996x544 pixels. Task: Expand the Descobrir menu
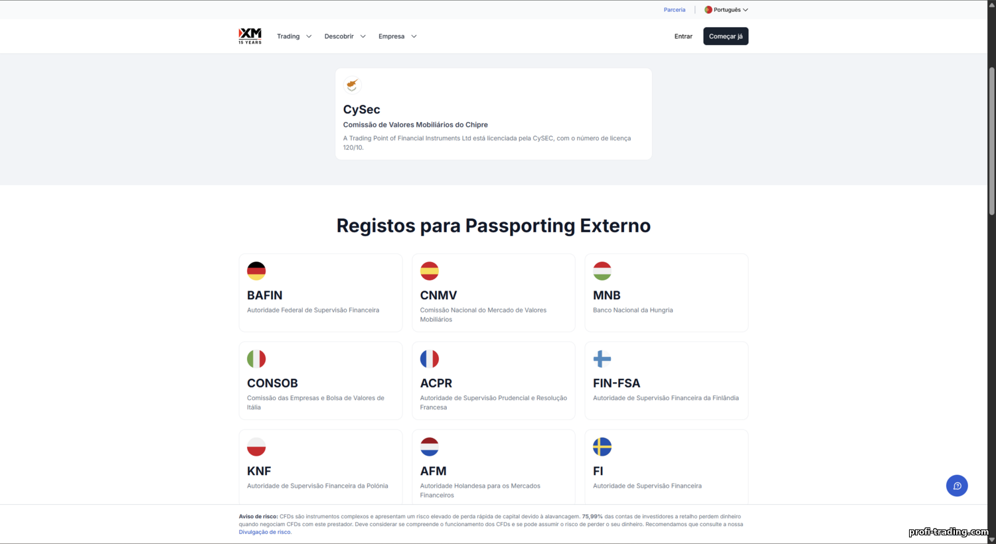(345, 36)
